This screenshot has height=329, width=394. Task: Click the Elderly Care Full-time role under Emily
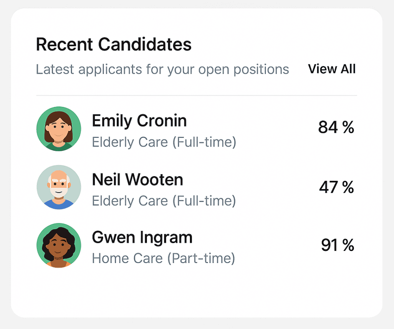(164, 142)
